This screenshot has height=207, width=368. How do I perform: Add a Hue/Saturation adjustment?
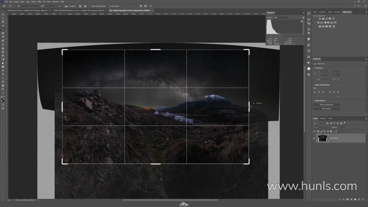[x=318, y=23]
